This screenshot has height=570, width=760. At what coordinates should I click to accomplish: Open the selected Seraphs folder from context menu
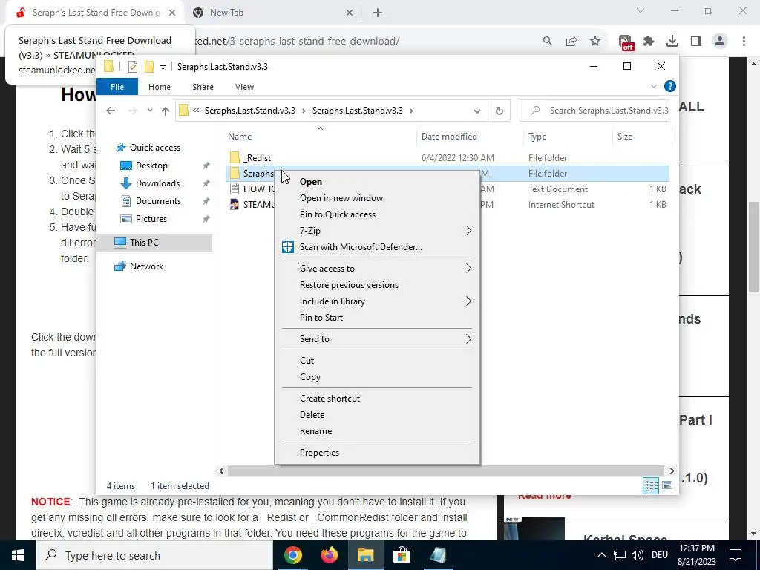tap(311, 182)
